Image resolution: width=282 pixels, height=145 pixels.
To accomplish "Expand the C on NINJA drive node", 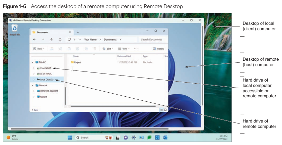I will click(34, 68).
